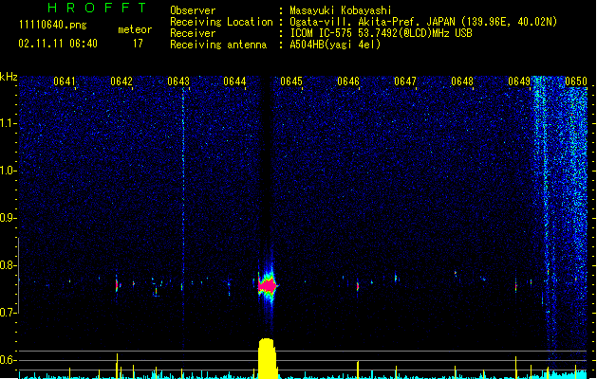Image resolution: width=597 pixels, height=379 pixels.
Task: Click the meteor count value 17
Action: pos(138,44)
